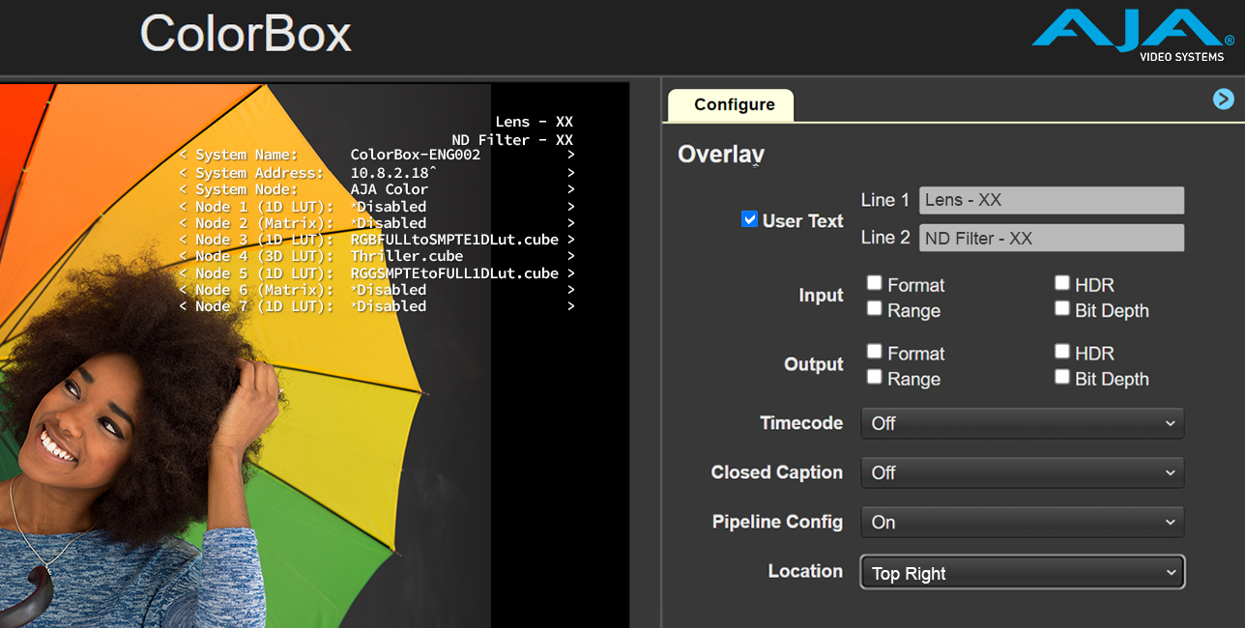The height and width of the screenshot is (628, 1245).
Task: Open the Location dropdown showing Top Right
Action: coord(1022,572)
